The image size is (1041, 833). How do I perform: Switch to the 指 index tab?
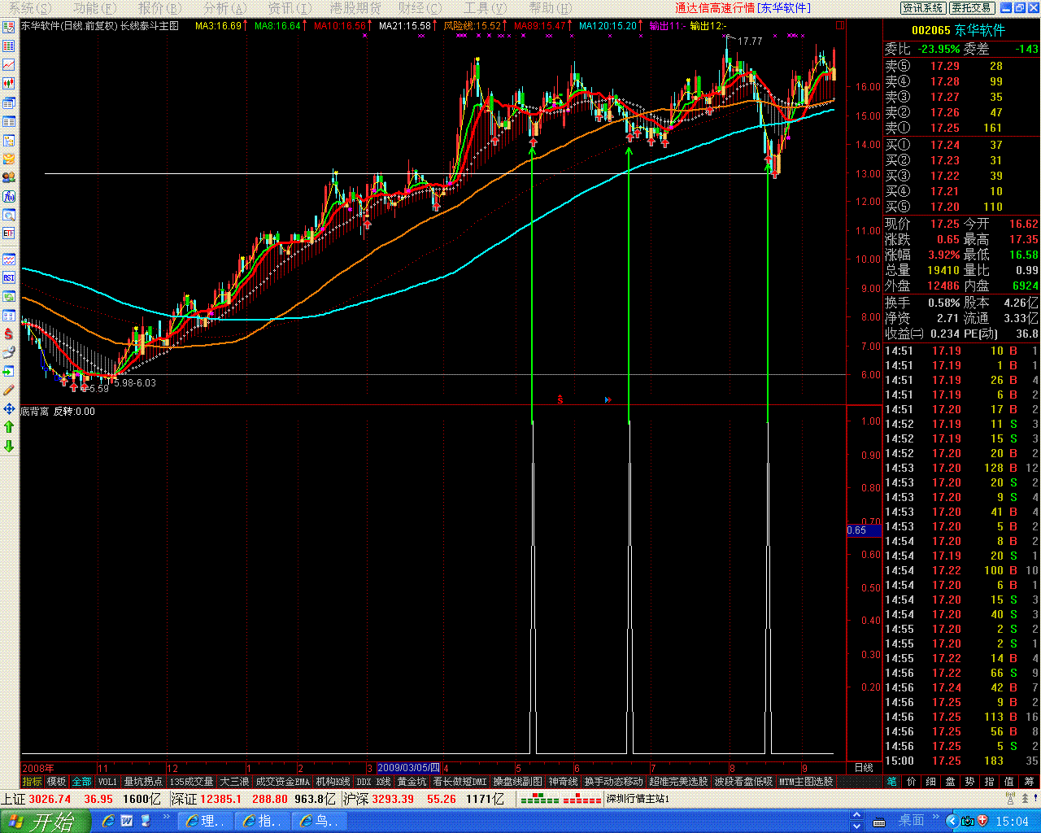pyautogui.click(x=990, y=782)
